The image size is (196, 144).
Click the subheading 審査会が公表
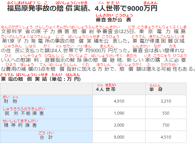113,20
